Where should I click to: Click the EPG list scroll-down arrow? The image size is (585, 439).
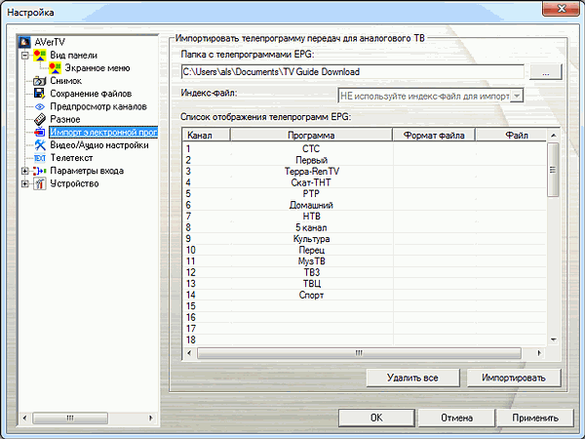click(553, 339)
